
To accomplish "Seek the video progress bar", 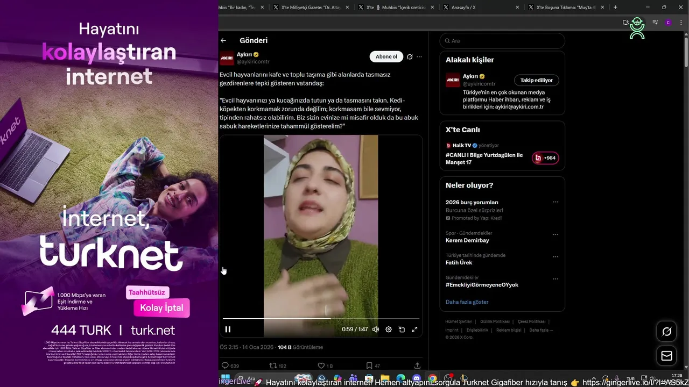I will [321, 319].
